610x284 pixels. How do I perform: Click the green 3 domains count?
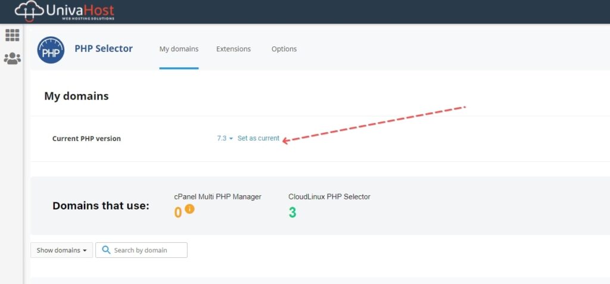click(x=292, y=213)
